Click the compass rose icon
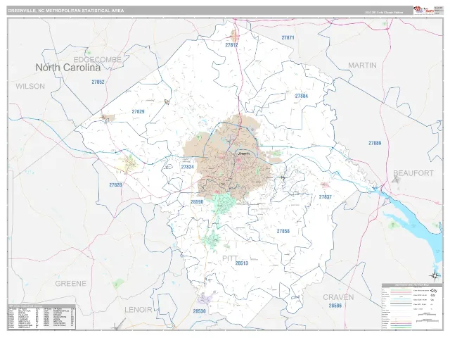 coord(435,275)
